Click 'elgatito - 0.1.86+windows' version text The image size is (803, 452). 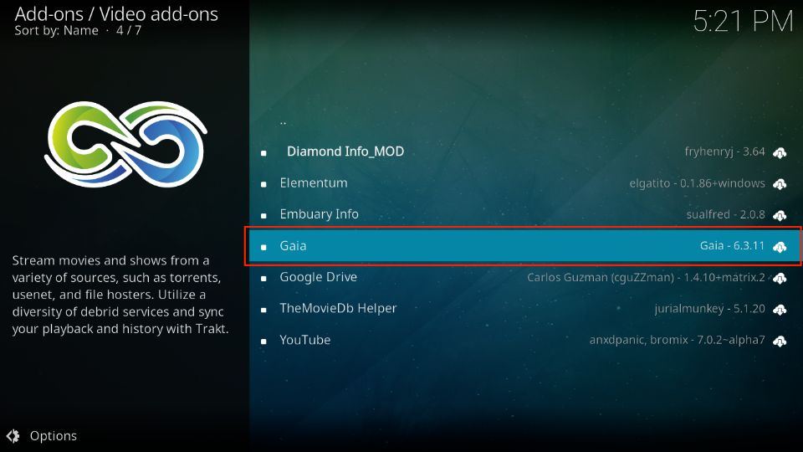click(x=697, y=183)
